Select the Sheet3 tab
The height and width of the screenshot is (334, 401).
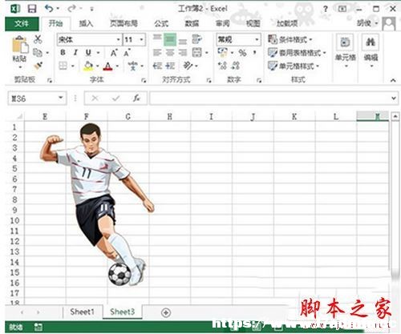[x=123, y=312]
